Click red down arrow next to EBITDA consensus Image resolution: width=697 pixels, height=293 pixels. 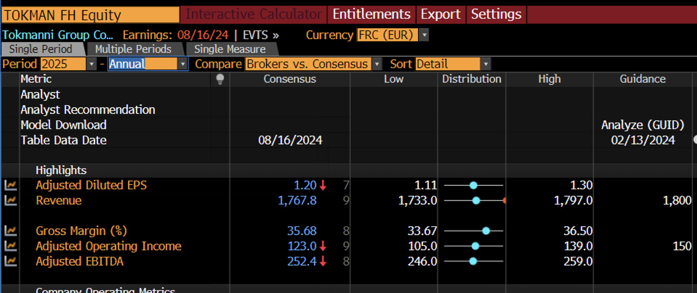tap(323, 261)
